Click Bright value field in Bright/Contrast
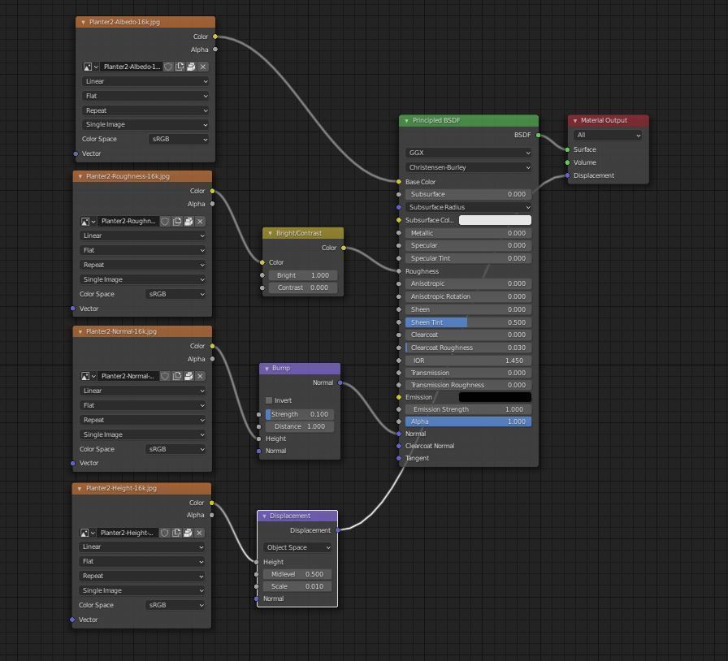Viewport: 728px width, 661px height. pos(303,275)
